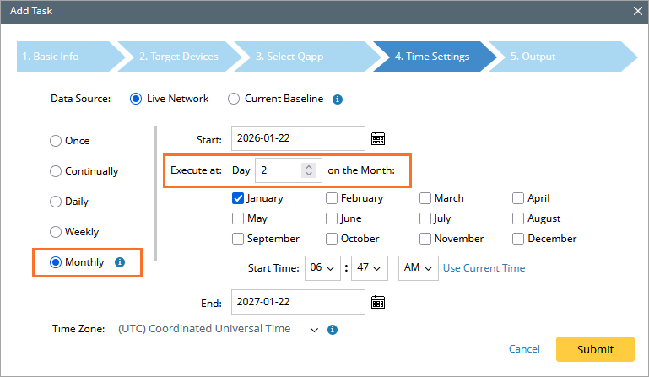Uncheck the January checkbox
Screen dimensions: 649x377
[238, 199]
